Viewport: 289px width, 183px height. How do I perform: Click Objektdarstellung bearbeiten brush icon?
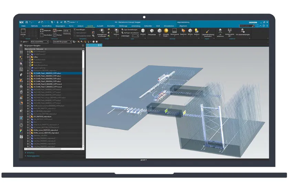(208, 31)
